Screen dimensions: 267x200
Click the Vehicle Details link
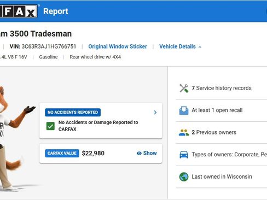177,46
